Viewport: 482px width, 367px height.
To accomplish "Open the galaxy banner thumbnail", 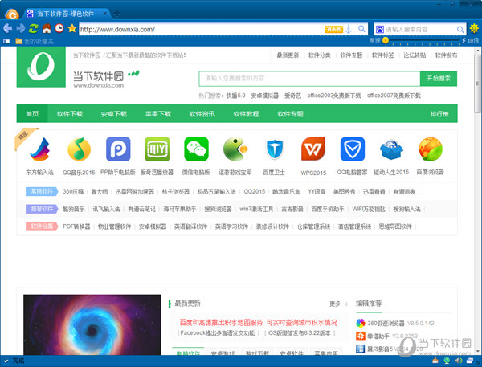I will [x=92, y=325].
